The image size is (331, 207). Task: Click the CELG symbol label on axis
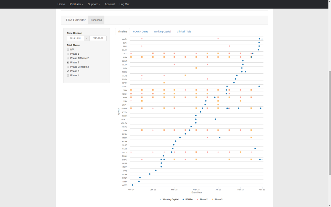click(124, 153)
